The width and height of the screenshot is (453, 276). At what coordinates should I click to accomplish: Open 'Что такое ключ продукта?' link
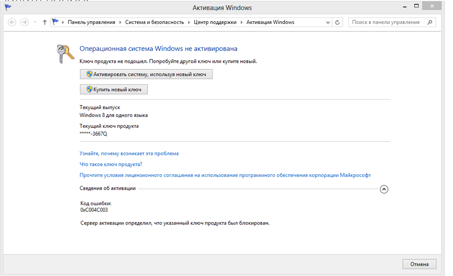[111, 164]
